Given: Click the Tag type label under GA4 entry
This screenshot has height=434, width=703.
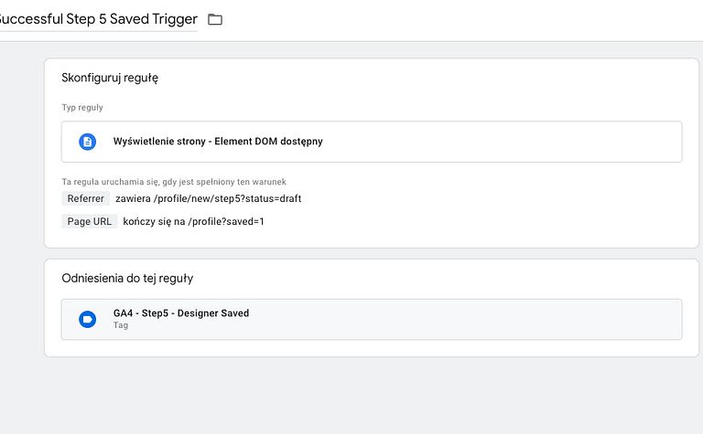Looking at the screenshot, I should [x=121, y=325].
